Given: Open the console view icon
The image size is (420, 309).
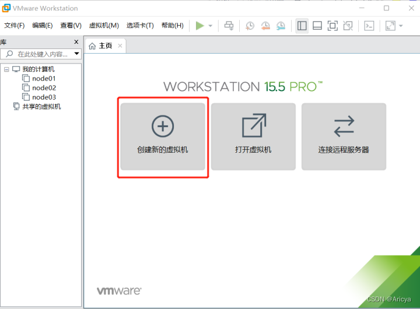Looking at the screenshot, I should [x=369, y=26].
